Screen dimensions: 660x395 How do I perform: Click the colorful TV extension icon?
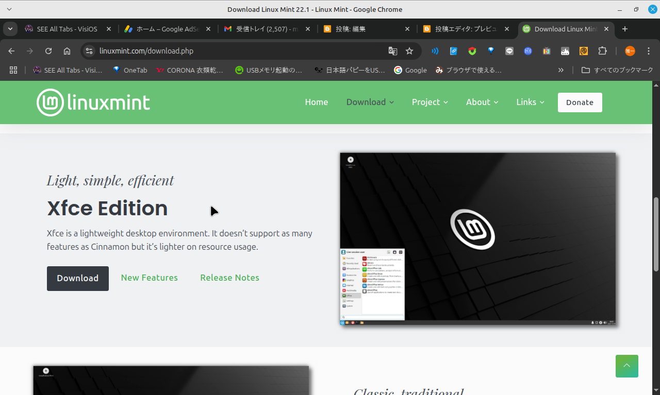[x=547, y=51]
